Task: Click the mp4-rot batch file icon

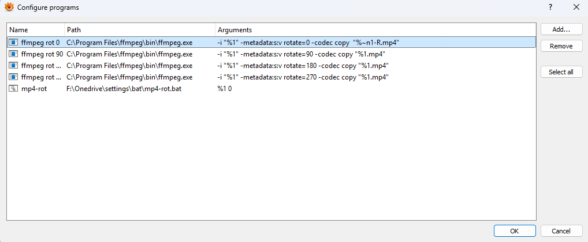Action: pyautogui.click(x=13, y=88)
